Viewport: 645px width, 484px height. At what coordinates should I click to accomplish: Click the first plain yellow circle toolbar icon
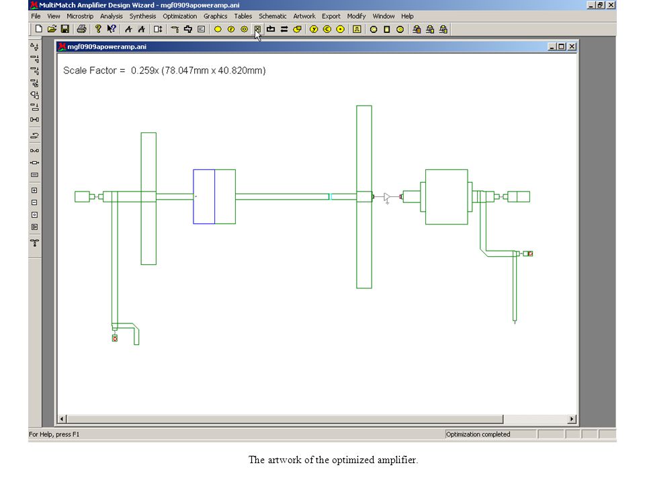pos(218,29)
